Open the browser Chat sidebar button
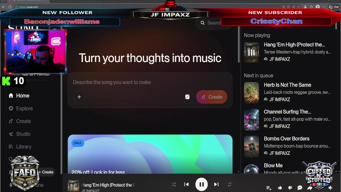 (x=333, y=7)
